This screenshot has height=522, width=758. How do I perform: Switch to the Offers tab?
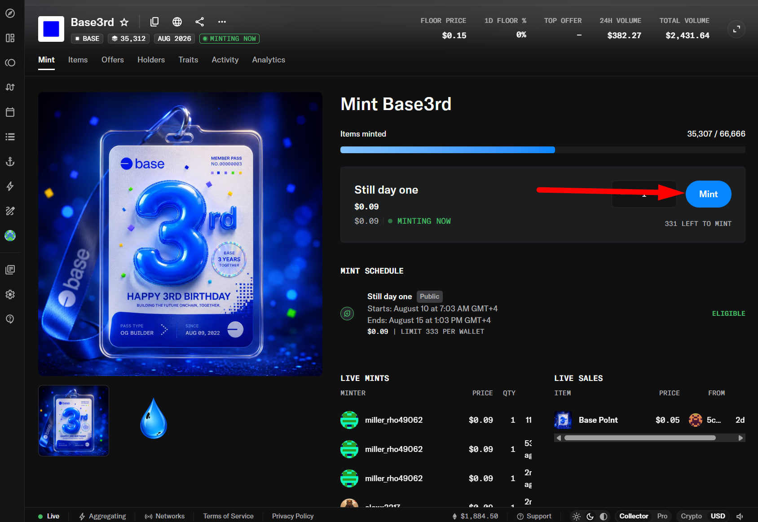pos(113,60)
